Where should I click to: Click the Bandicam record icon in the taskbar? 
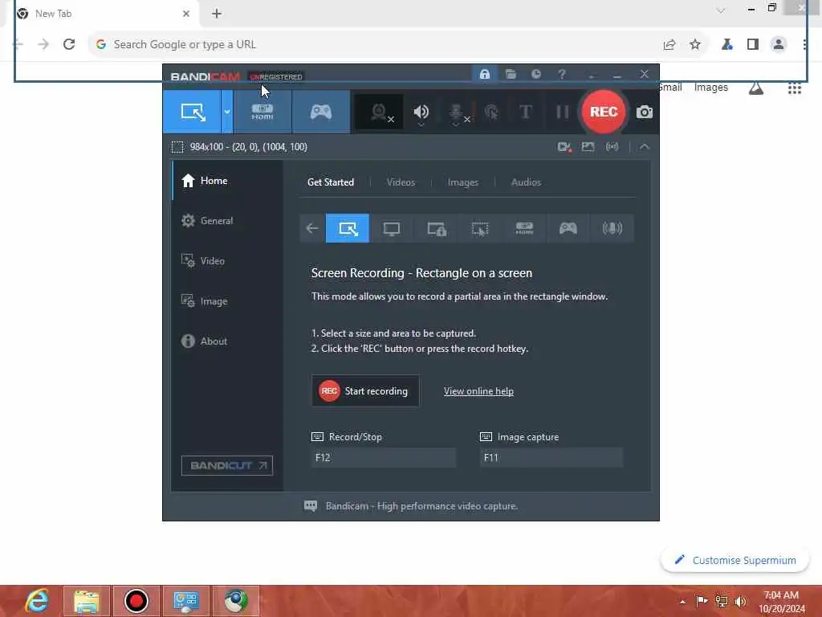coord(136,601)
